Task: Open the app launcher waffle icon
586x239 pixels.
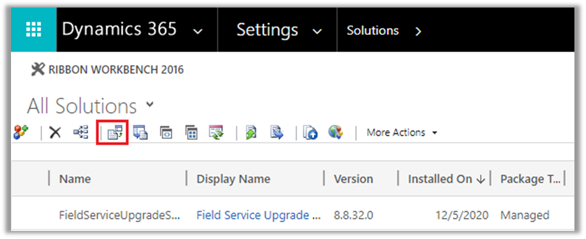Action: click(x=34, y=30)
